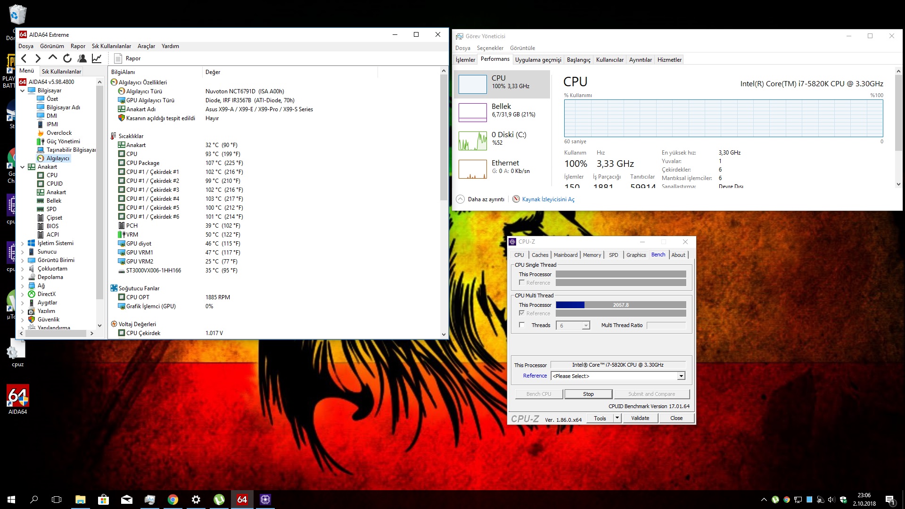Select Güç Yönetimi tree entry

pos(63,141)
